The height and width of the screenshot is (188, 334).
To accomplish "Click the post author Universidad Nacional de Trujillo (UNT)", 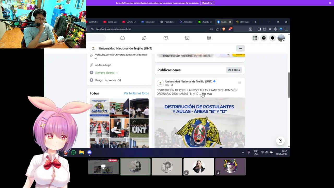I will click(189, 81).
